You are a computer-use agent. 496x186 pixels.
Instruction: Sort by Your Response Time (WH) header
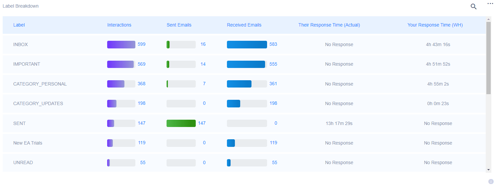pos(435,25)
